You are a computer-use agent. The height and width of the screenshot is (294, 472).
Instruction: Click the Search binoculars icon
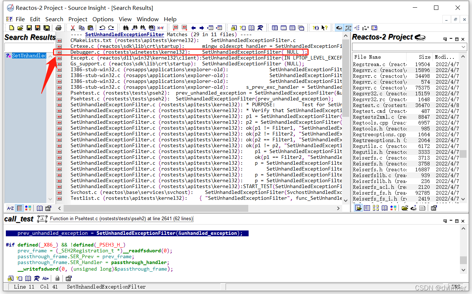click(125, 28)
